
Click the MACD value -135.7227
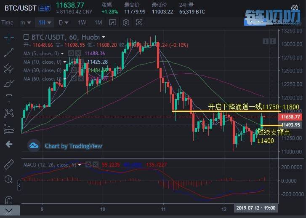156,164
